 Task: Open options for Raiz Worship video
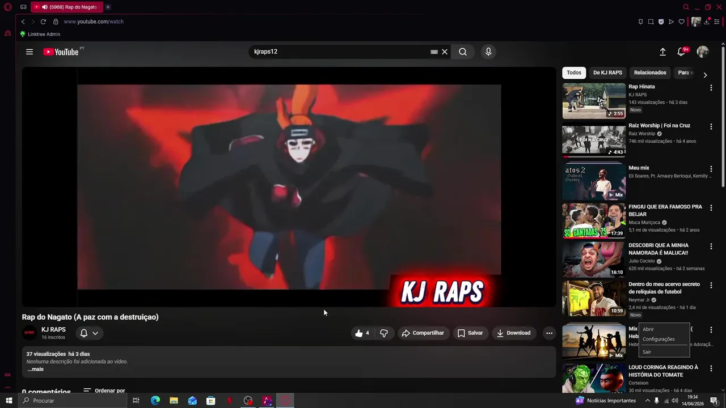click(711, 127)
